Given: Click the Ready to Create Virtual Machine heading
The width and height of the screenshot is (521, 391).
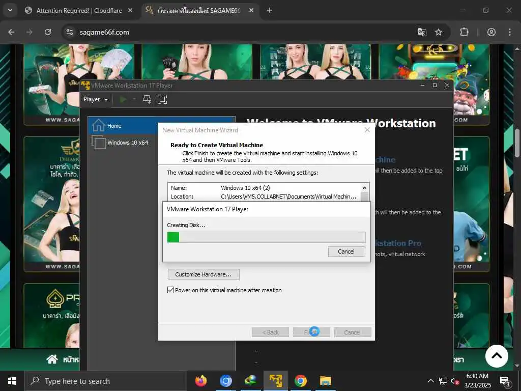Looking at the screenshot, I should pos(217,145).
